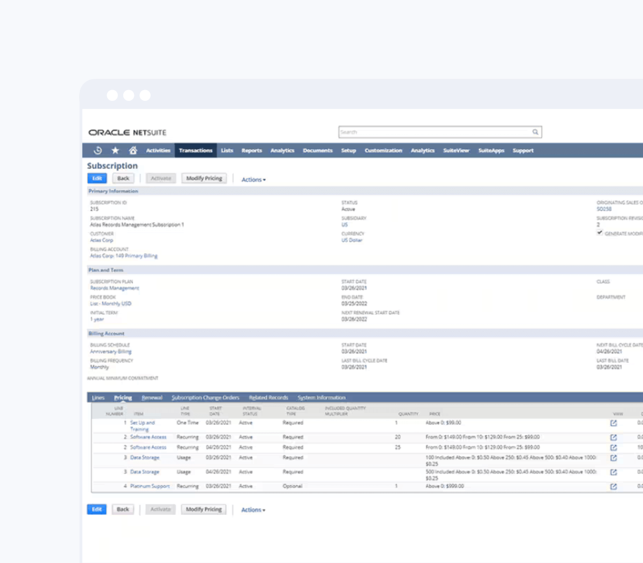
Task: Select the price text "Above 0: $999.00"
Action: (445, 487)
